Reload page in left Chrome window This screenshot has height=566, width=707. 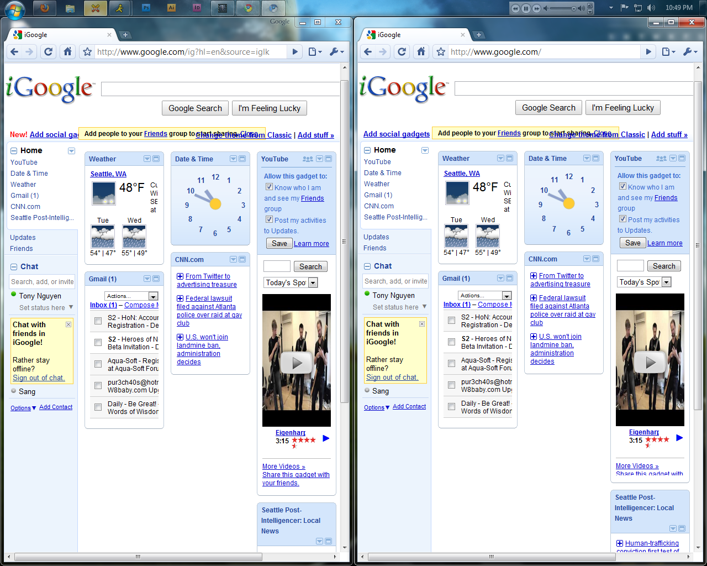tap(49, 51)
